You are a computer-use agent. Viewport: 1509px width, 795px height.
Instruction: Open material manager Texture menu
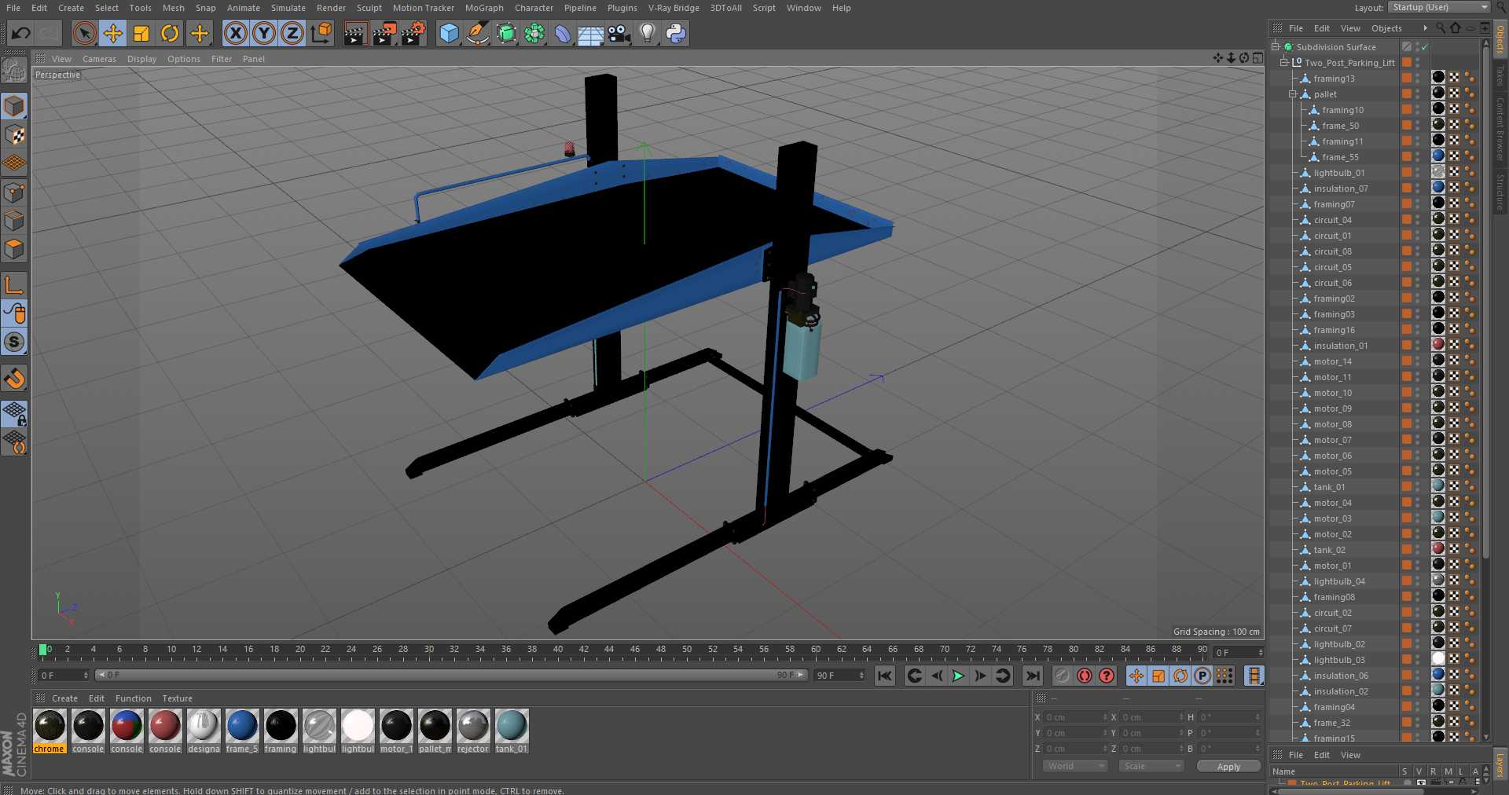[x=177, y=698]
